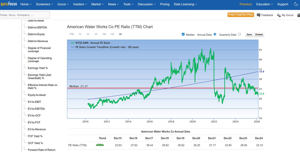Click the Median: 25.37 line label
The width and height of the screenshot is (300, 152).
point(78,86)
